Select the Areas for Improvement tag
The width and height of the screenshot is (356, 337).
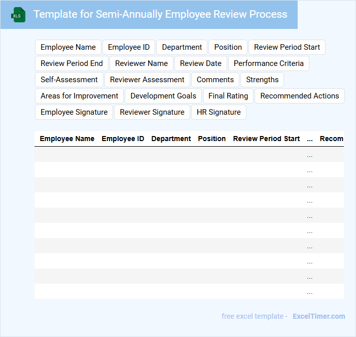point(80,96)
